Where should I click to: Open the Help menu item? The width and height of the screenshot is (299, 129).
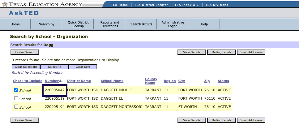click(204, 24)
